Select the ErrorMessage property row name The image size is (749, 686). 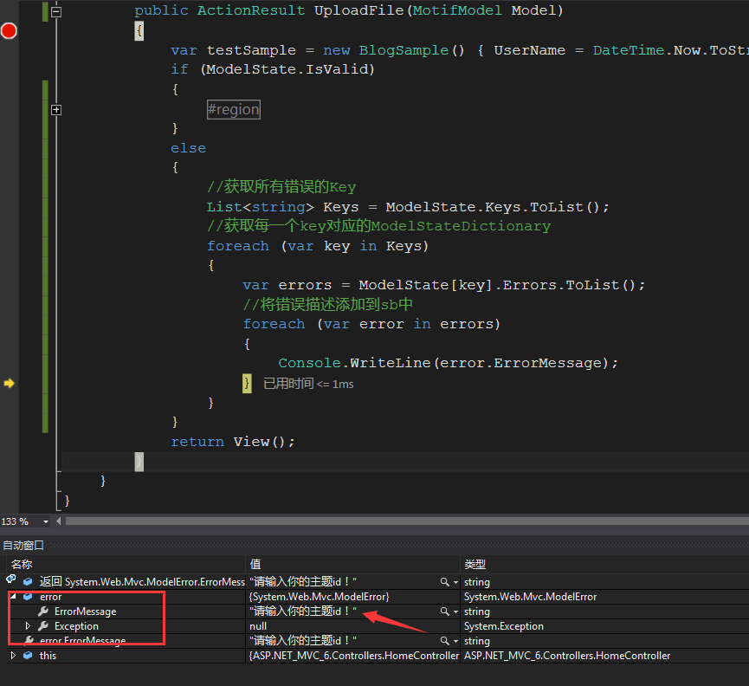pyautogui.click(x=86, y=612)
